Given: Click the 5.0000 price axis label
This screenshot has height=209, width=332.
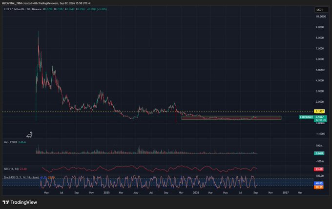Looking at the screenshot, I should (x=320, y=70).
